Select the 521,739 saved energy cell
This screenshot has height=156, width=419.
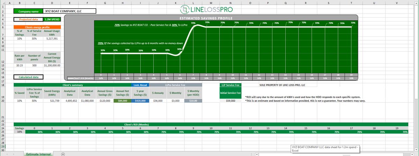(x=52, y=101)
